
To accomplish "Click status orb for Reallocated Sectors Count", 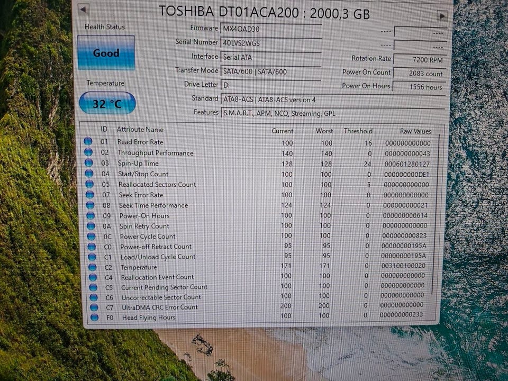I will click(89, 184).
